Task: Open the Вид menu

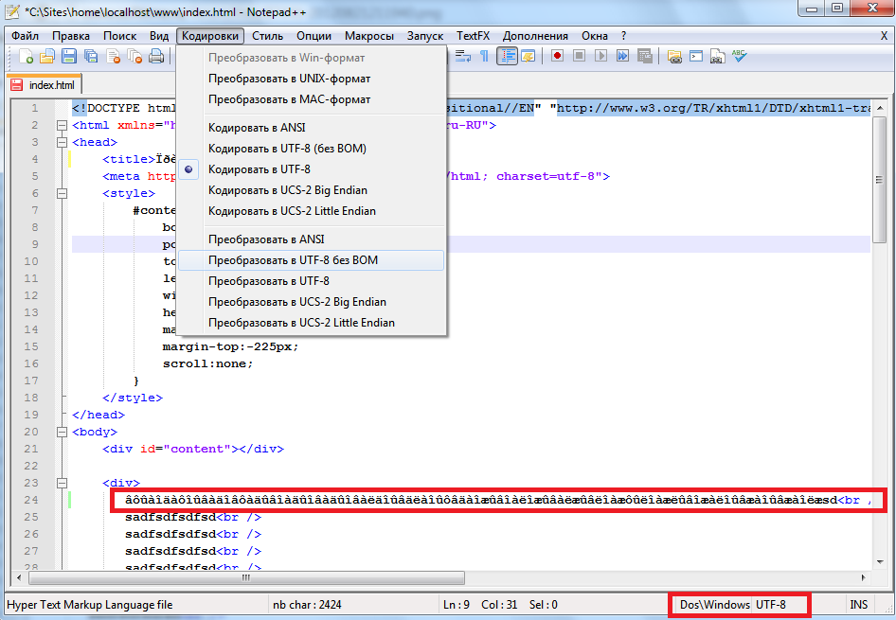Action: pyautogui.click(x=159, y=36)
